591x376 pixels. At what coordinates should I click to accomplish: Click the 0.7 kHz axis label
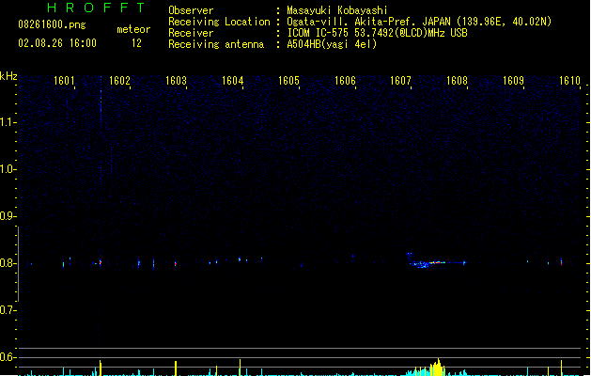click(x=8, y=310)
